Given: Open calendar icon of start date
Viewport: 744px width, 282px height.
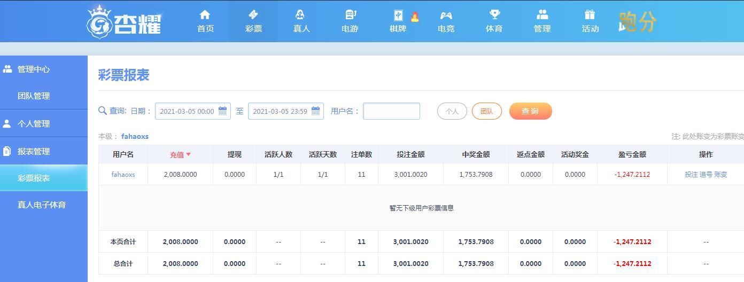Looking at the screenshot, I should [x=223, y=111].
